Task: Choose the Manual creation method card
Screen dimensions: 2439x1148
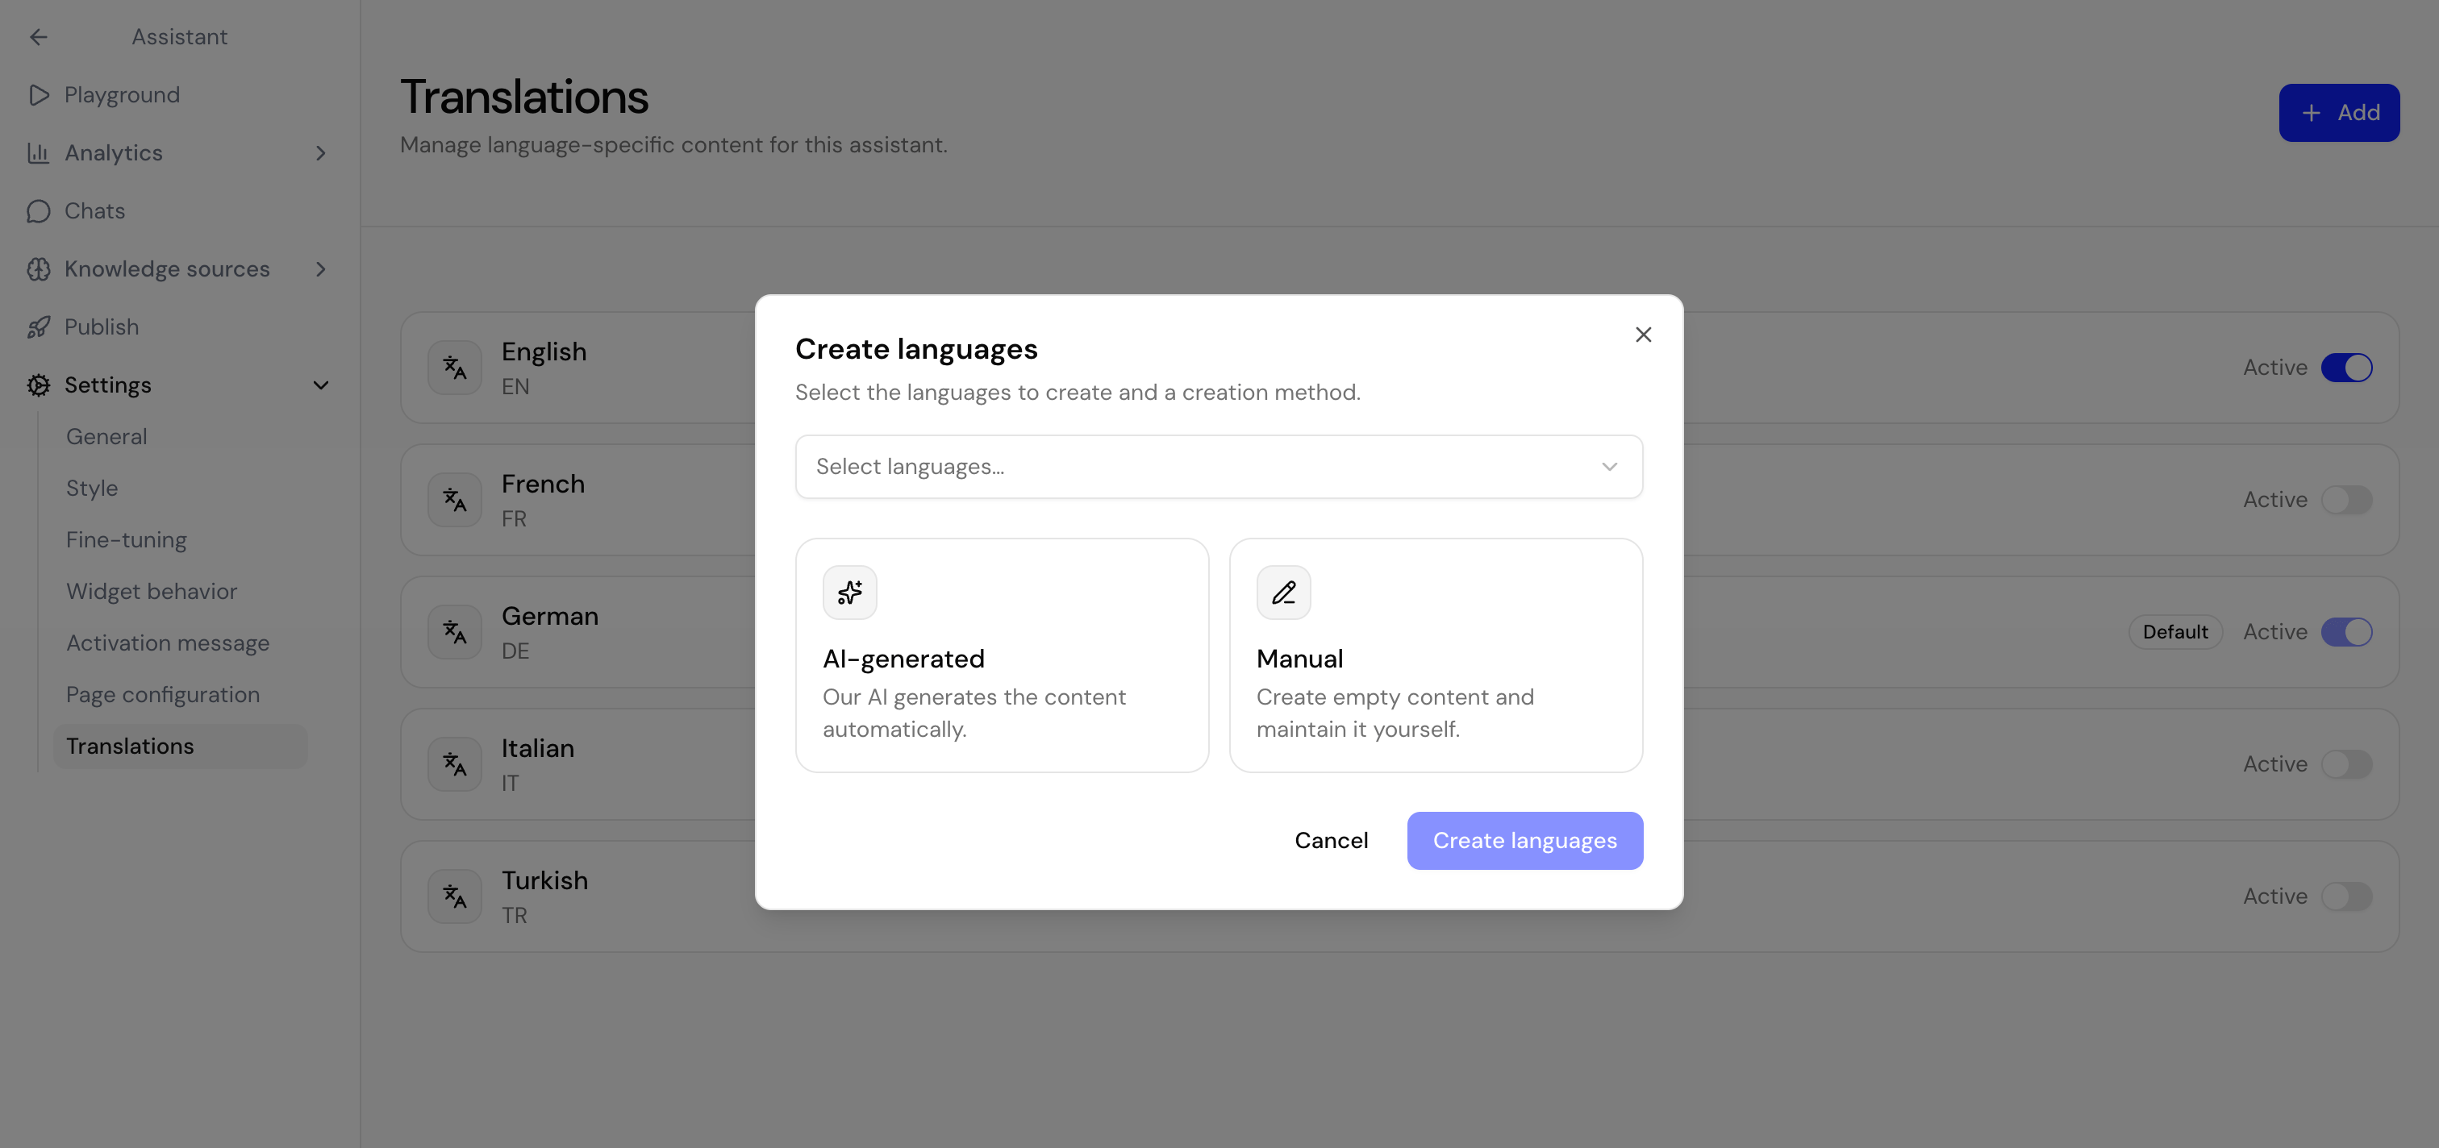Action: [1436, 655]
